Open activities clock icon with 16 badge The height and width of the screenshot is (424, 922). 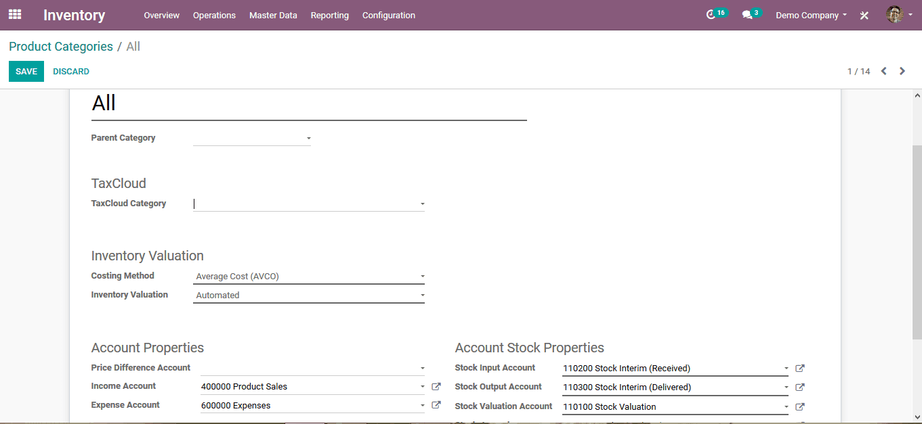coord(716,14)
